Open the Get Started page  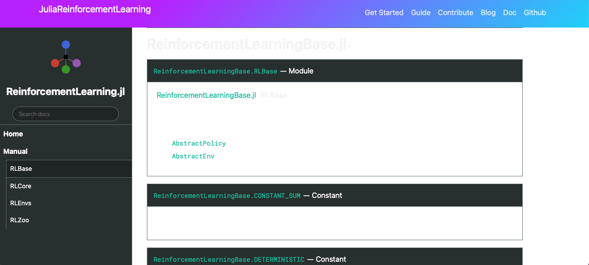click(x=384, y=12)
